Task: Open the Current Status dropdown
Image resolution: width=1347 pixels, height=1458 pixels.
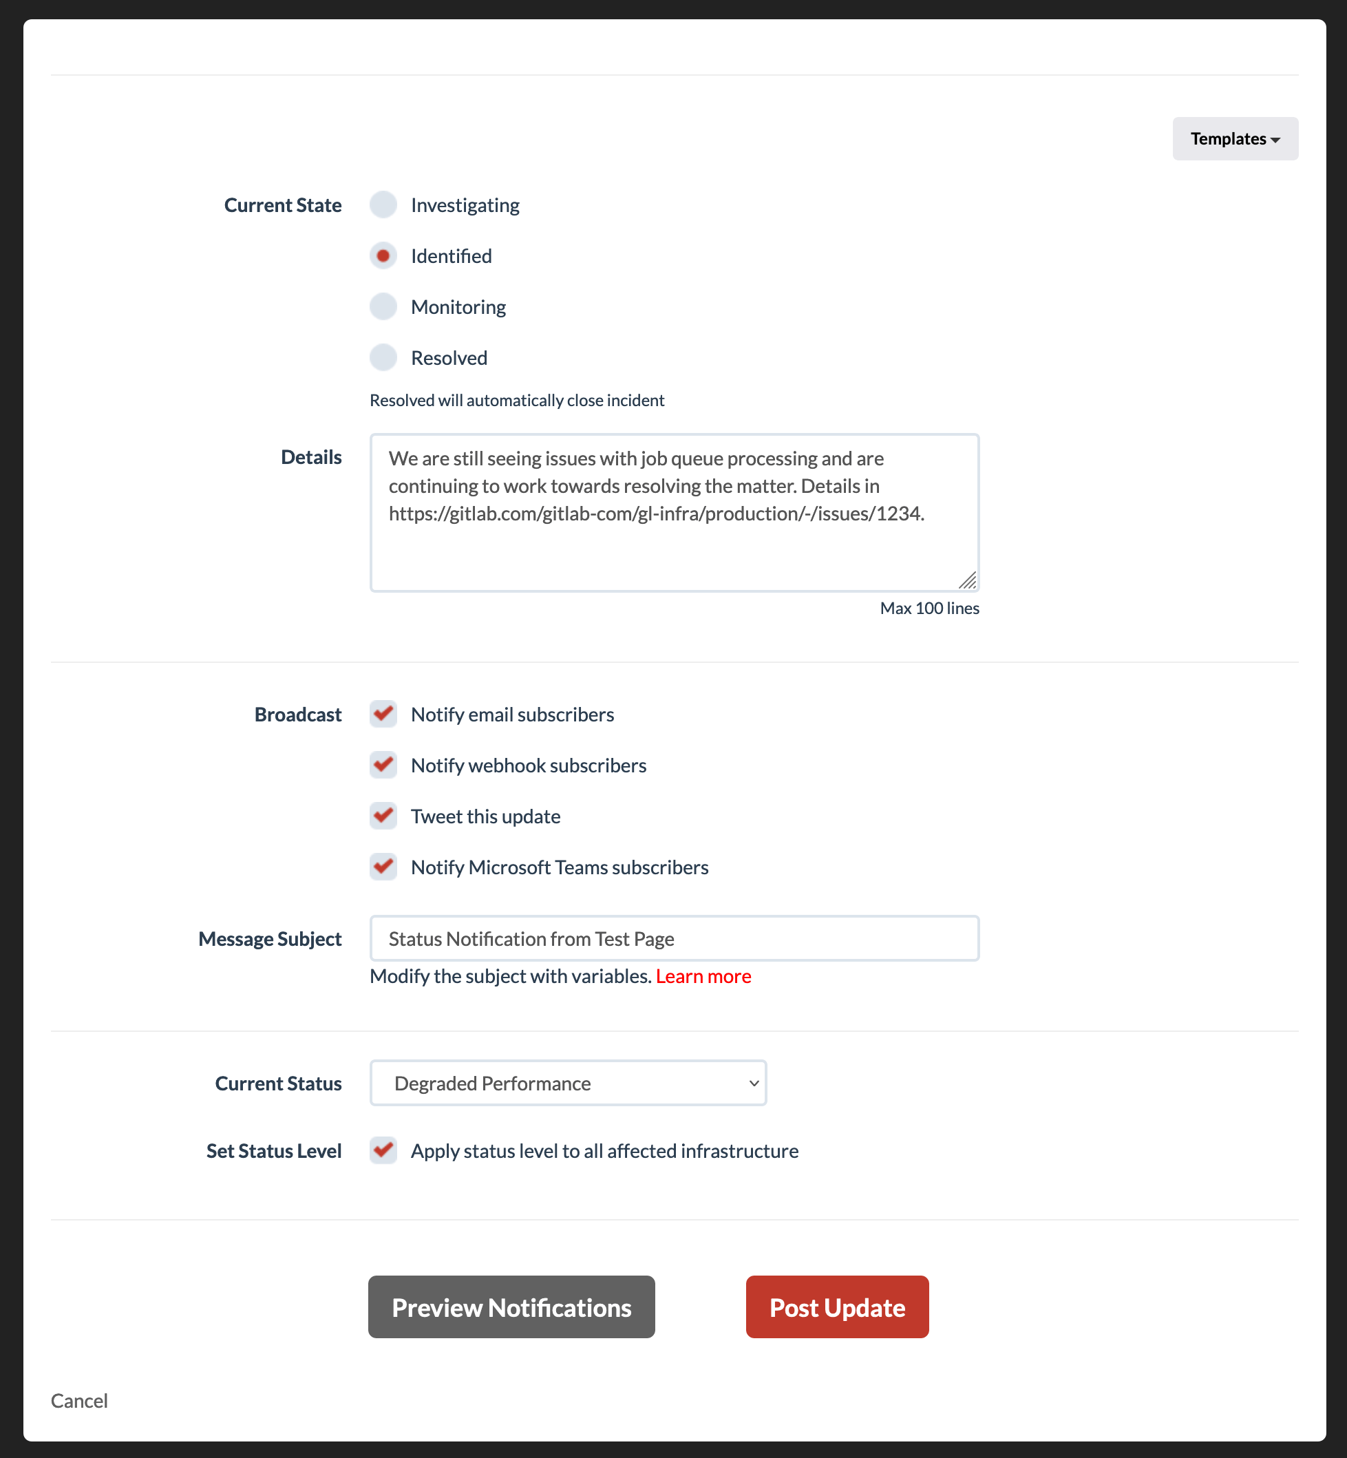Action: pyautogui.click(x=567, y=1084)
